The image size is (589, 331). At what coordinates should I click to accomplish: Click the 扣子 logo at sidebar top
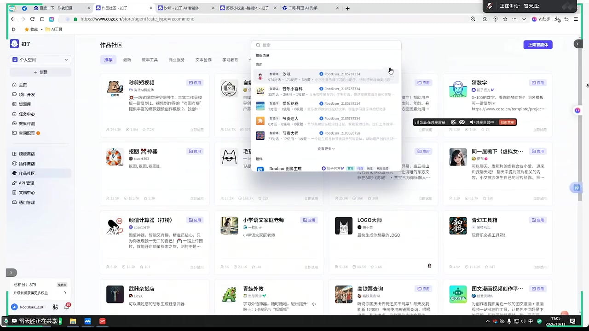pos(15,44)
